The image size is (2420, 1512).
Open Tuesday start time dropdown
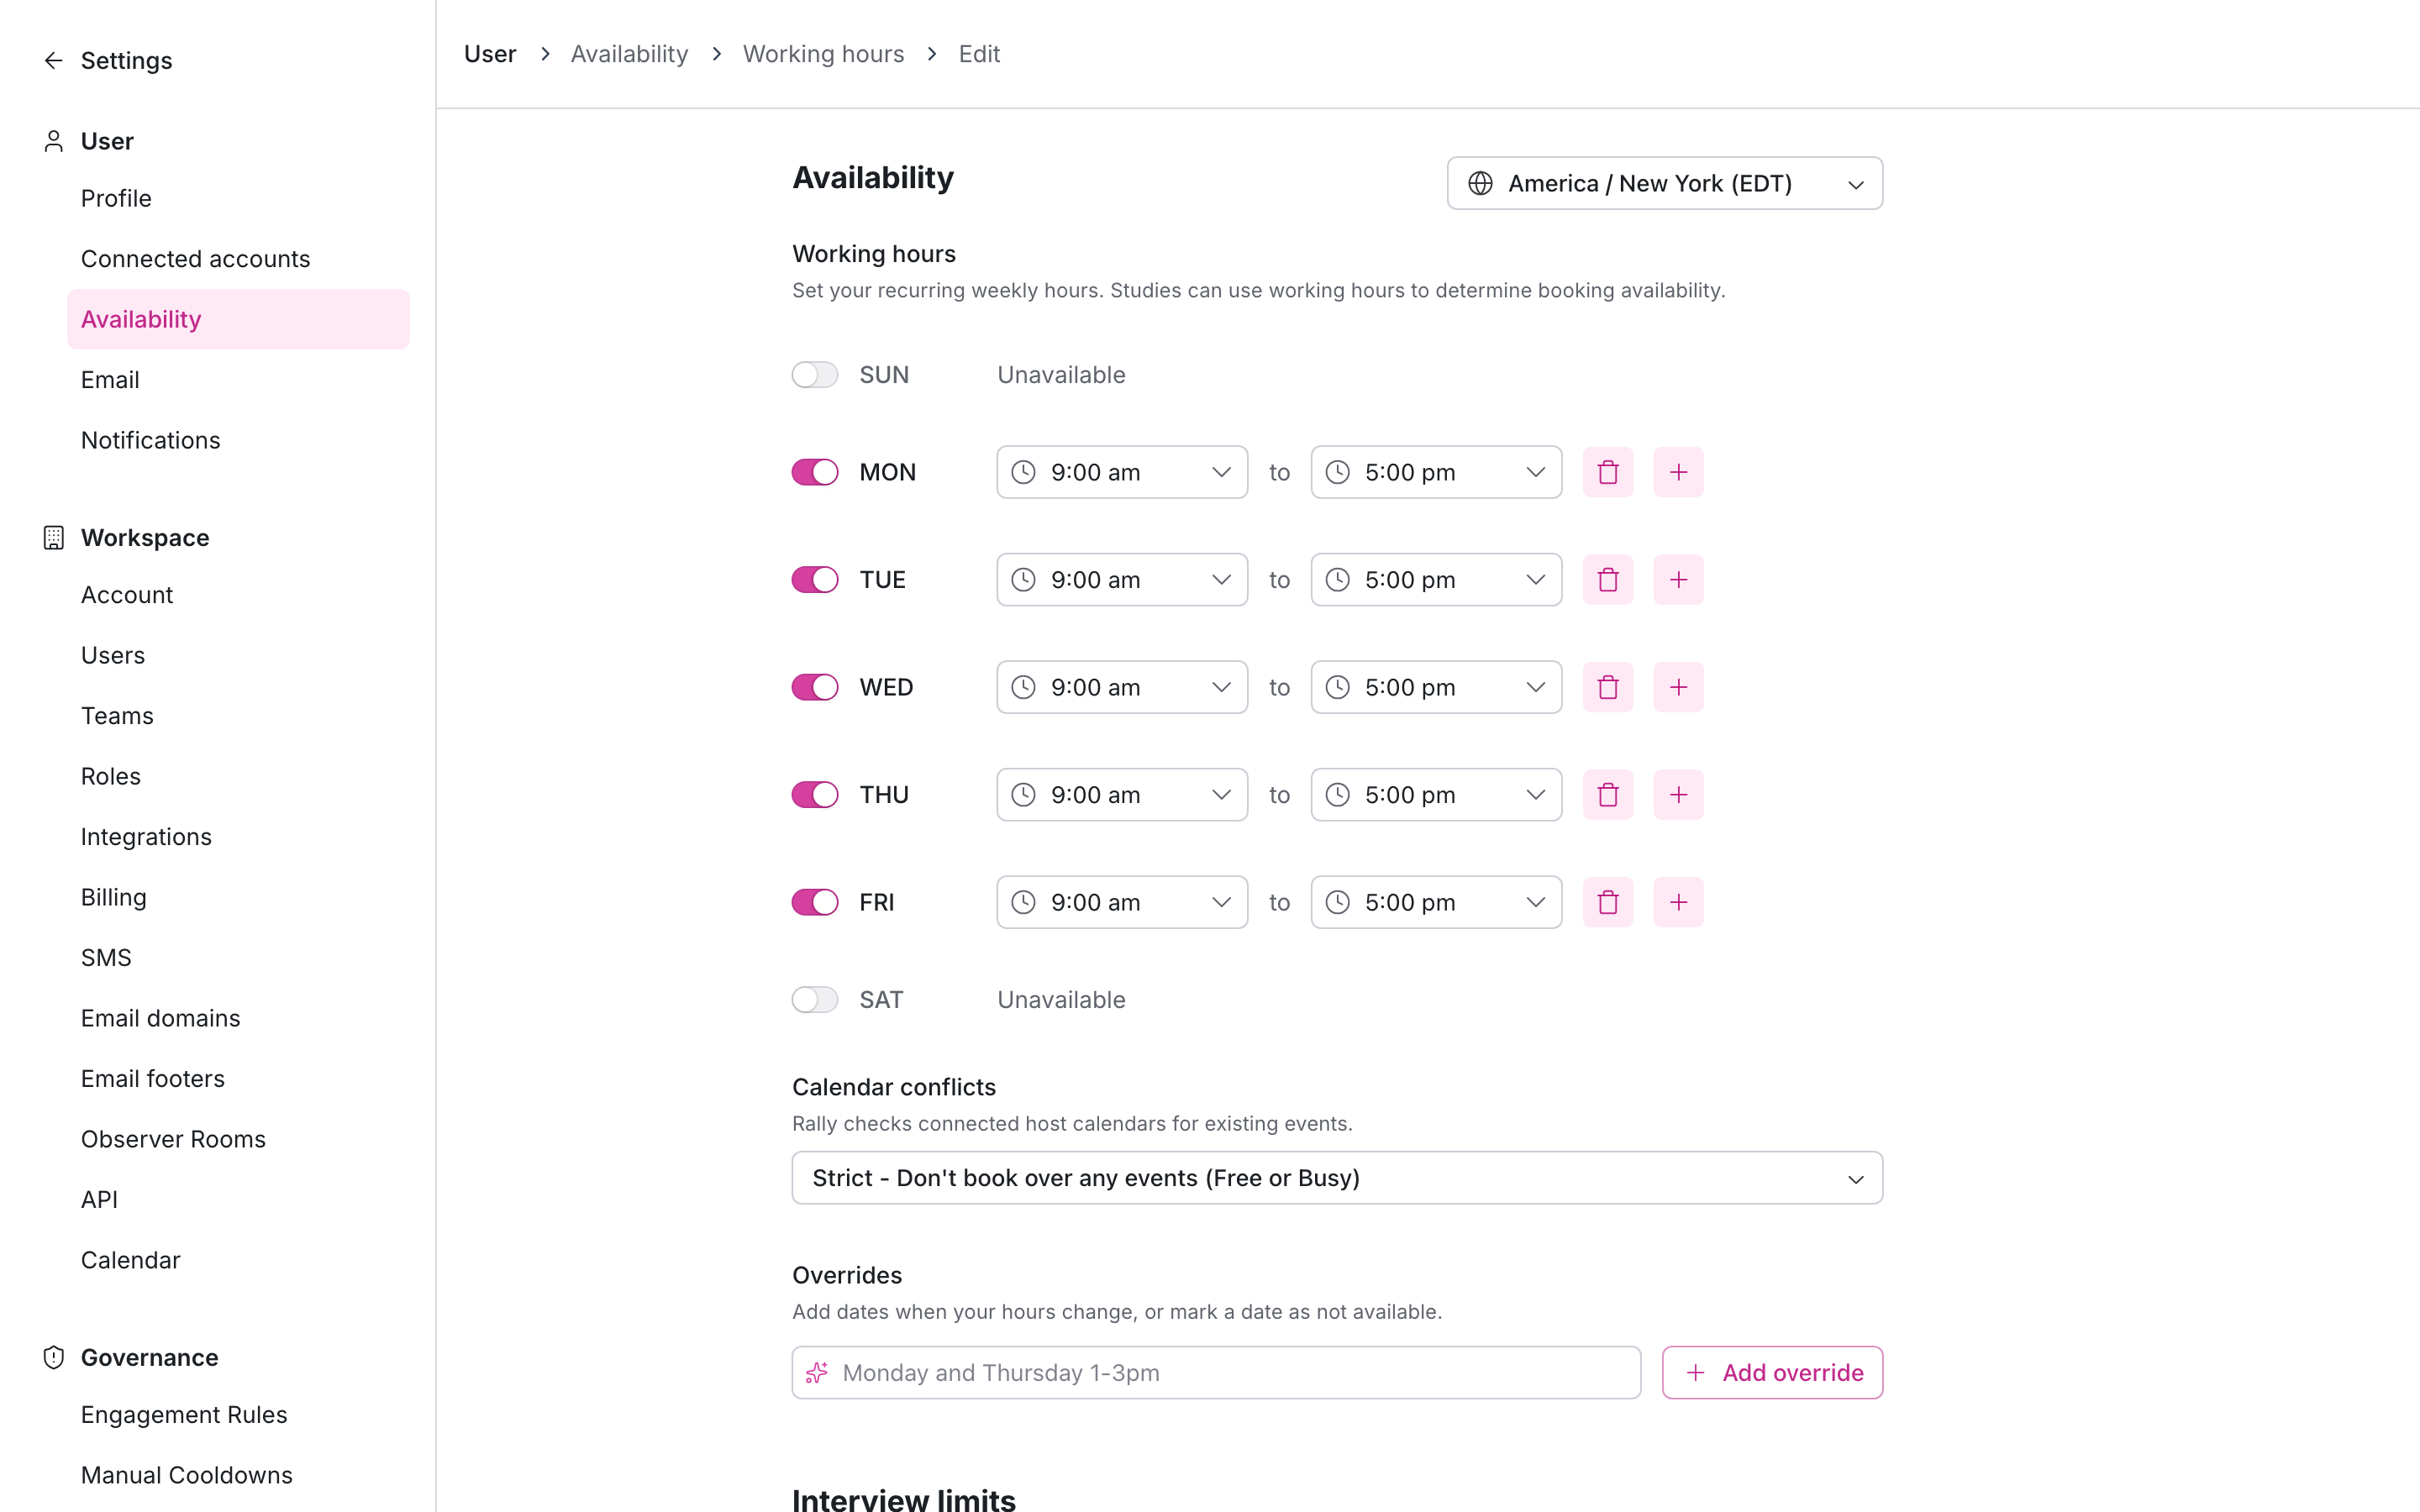click(1122, 580)
